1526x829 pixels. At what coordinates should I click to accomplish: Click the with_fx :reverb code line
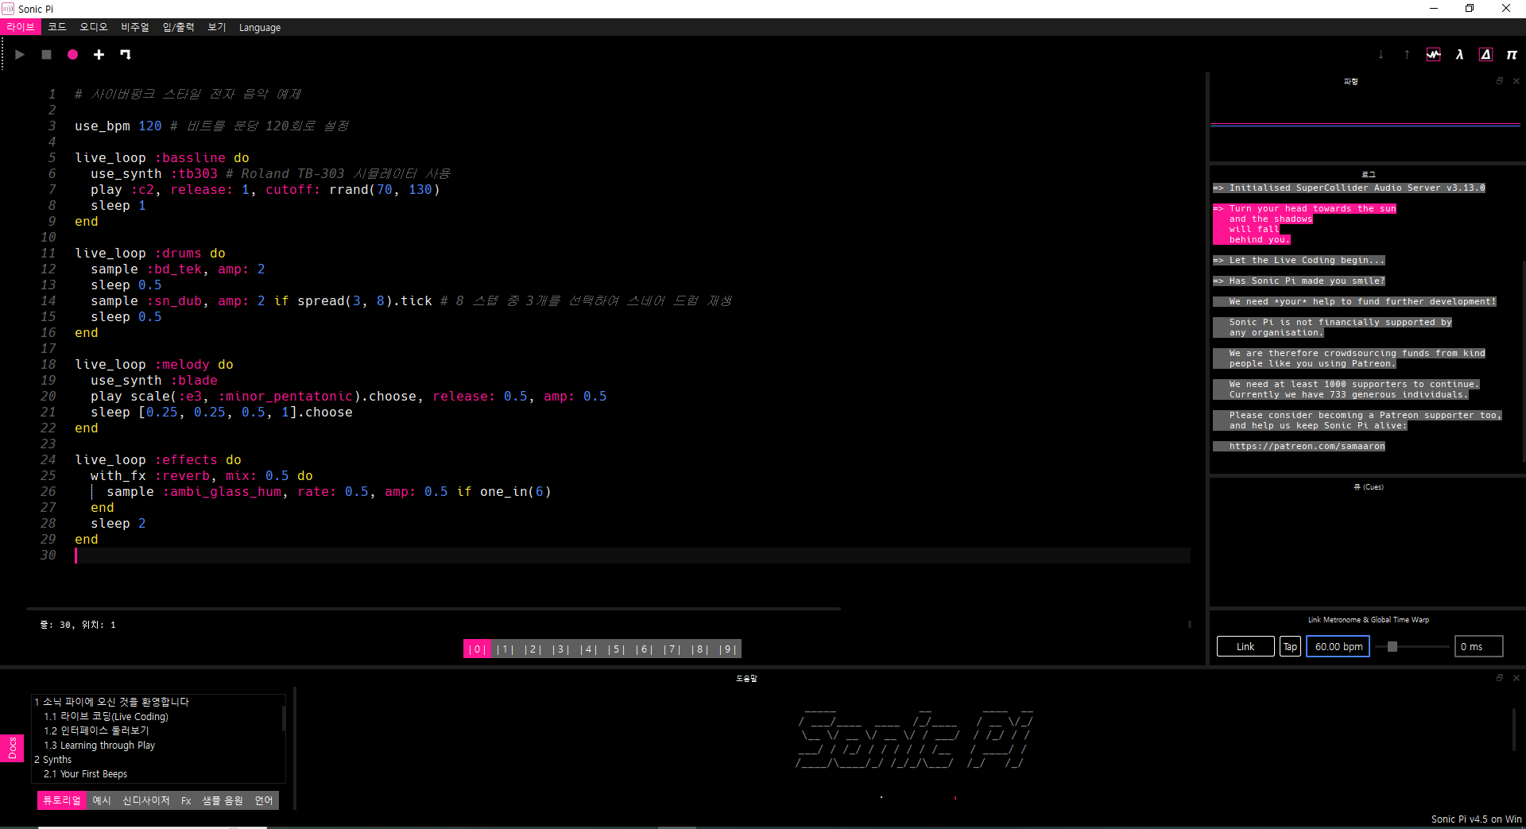(x=202, y=475)
